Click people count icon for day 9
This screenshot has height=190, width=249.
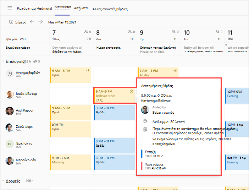[x=173, y=32]
